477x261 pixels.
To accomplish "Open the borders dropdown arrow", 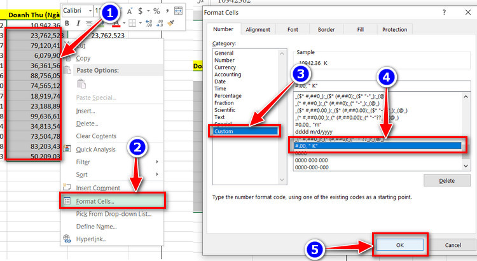I will (141, 23).
